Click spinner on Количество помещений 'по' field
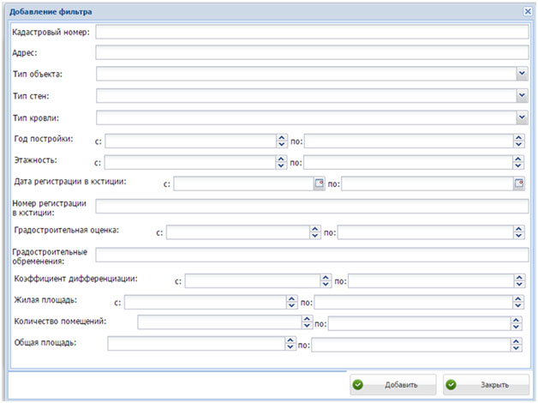Viewport: 538px width, 403px height. [x=516, y=323]
